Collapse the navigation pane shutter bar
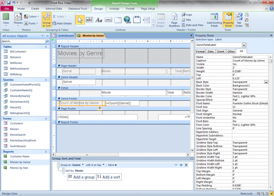Image resolution: width=274 pixels, height=196 pixels. [47, 36]
